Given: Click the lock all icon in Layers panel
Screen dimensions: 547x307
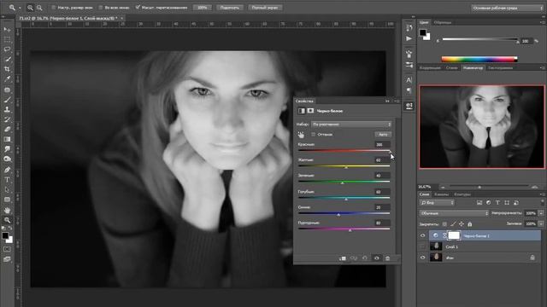Looking at the screenshot, I should click(470, 224).
